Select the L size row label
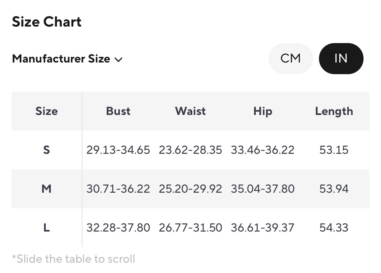This screenshot has height=273, width=381. 47,228
